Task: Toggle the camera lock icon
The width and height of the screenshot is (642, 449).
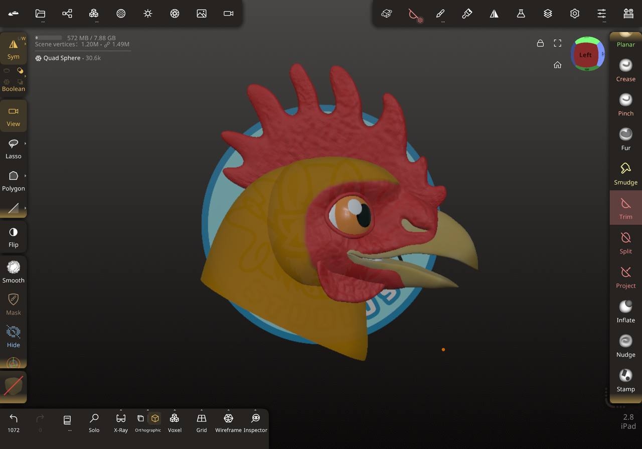Action: tap(540, 43)
